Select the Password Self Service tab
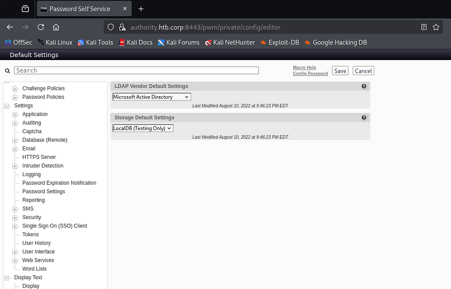451x289 pixels. point(79,9)
